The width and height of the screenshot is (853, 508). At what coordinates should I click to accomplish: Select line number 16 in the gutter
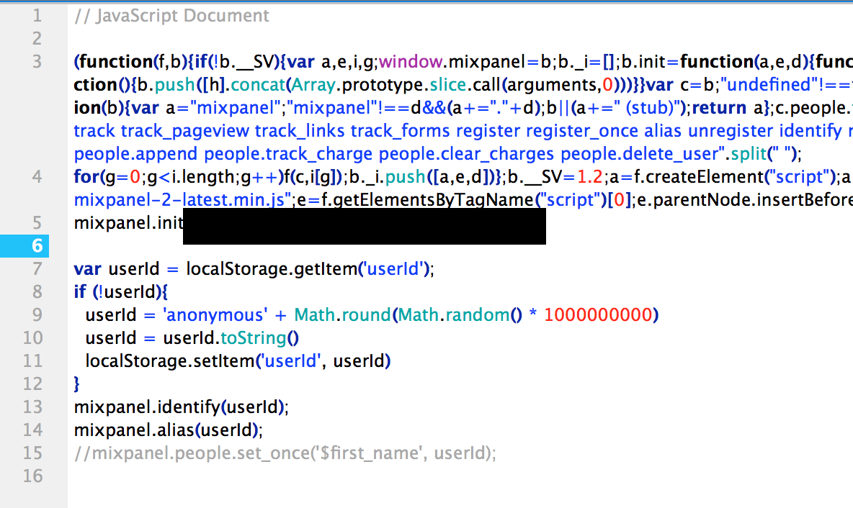32,476
